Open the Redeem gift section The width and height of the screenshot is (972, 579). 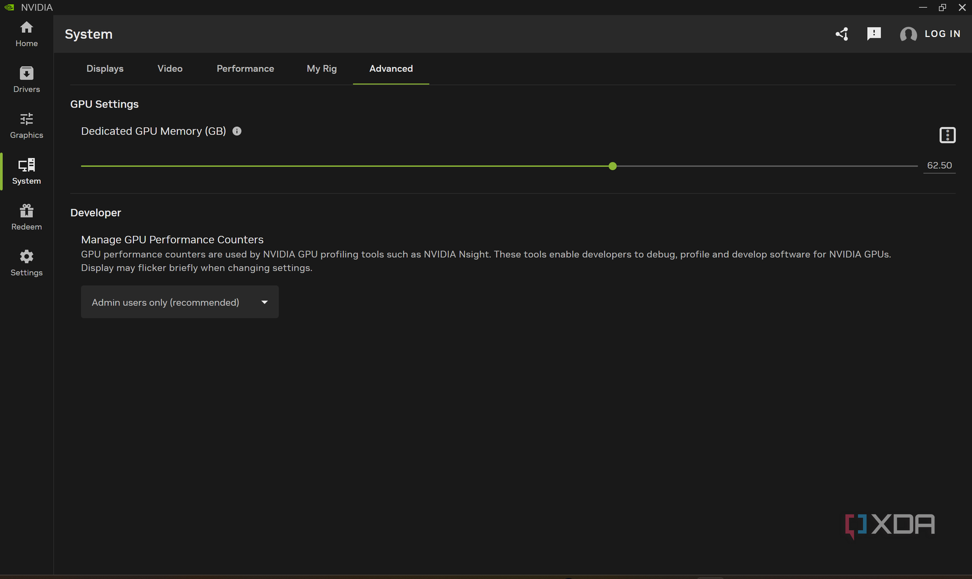27,218
